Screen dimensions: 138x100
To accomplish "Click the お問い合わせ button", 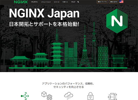I will click(114, 2).
